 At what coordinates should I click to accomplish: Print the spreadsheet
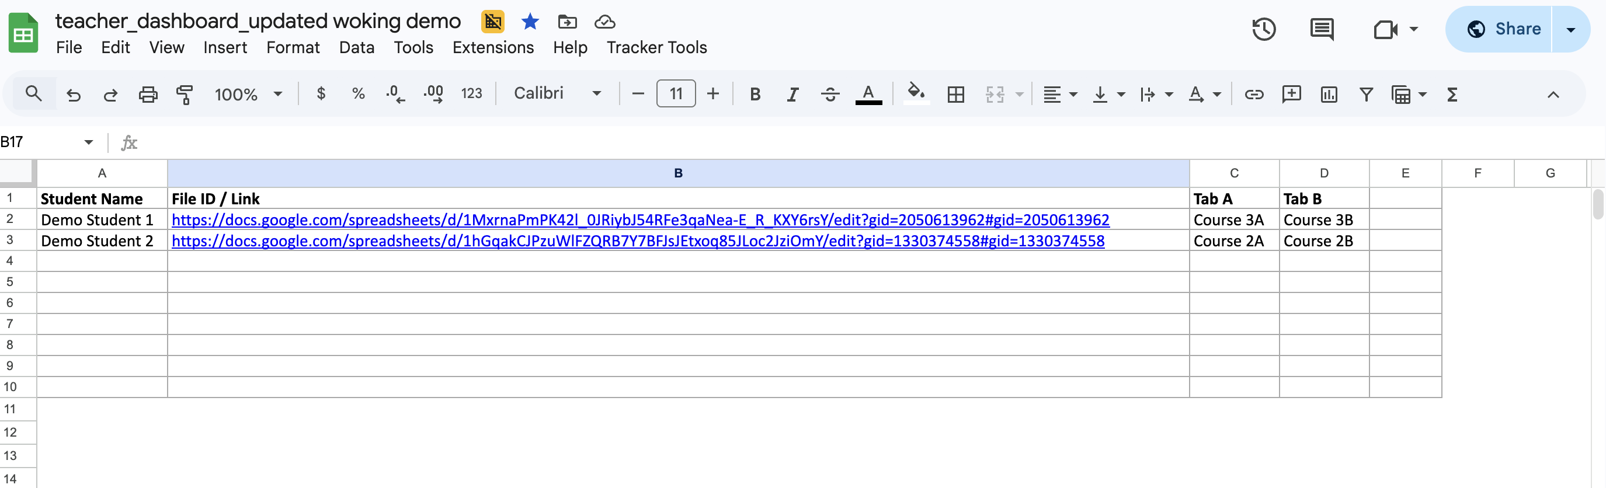(x=148, y=95)
